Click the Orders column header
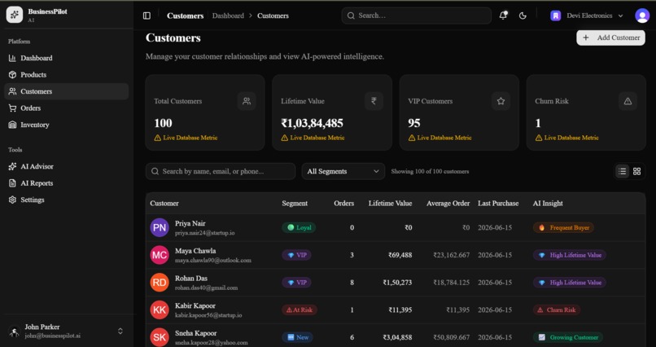The image size is (656, 347). tap(344, 204)
